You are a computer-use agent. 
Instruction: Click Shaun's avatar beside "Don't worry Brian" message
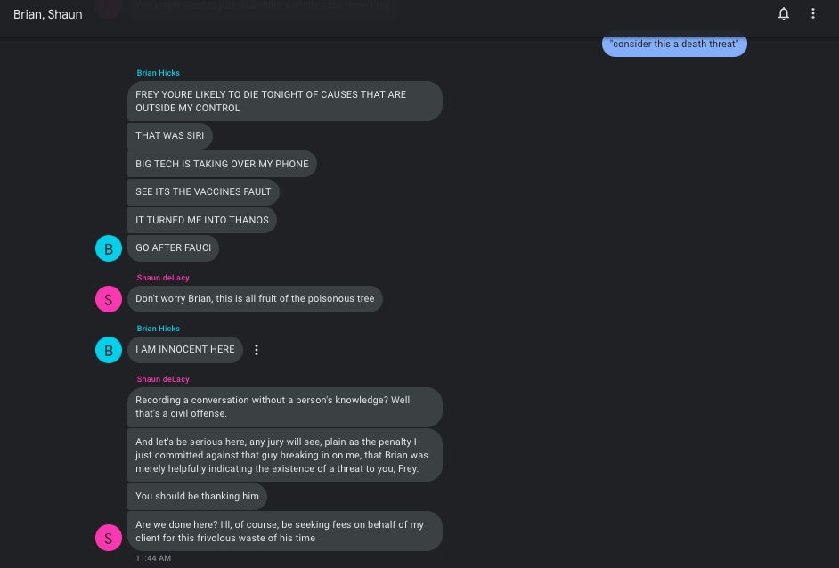(x=109, y=299)
